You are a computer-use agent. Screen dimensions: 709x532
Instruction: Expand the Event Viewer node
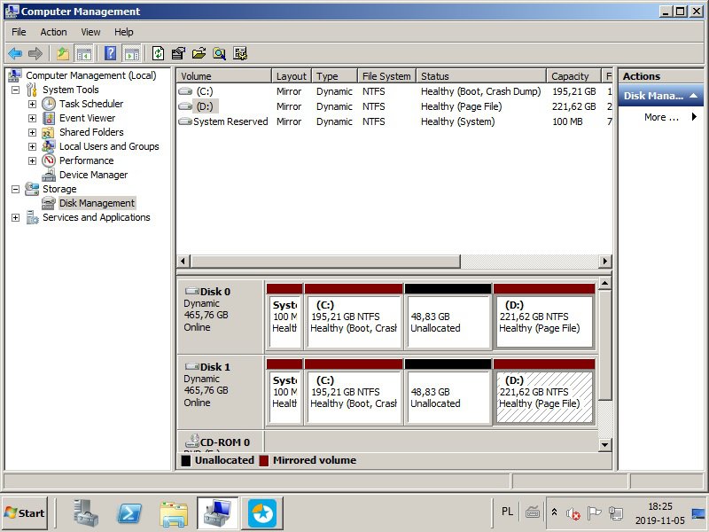tap(32, 118)
